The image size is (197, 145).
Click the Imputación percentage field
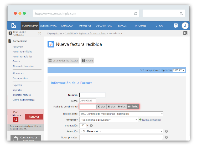click(x=82, y=125)
